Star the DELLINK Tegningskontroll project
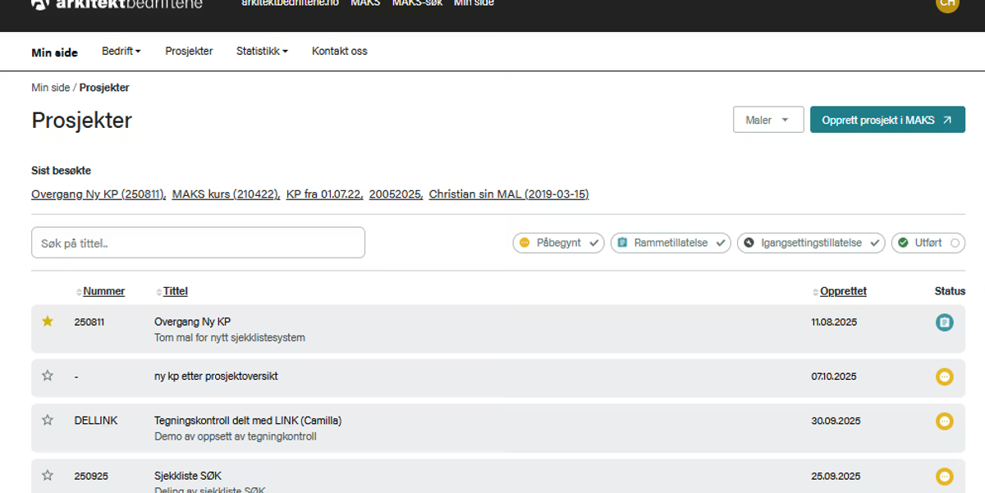985x493 pixels. (48, 420)
